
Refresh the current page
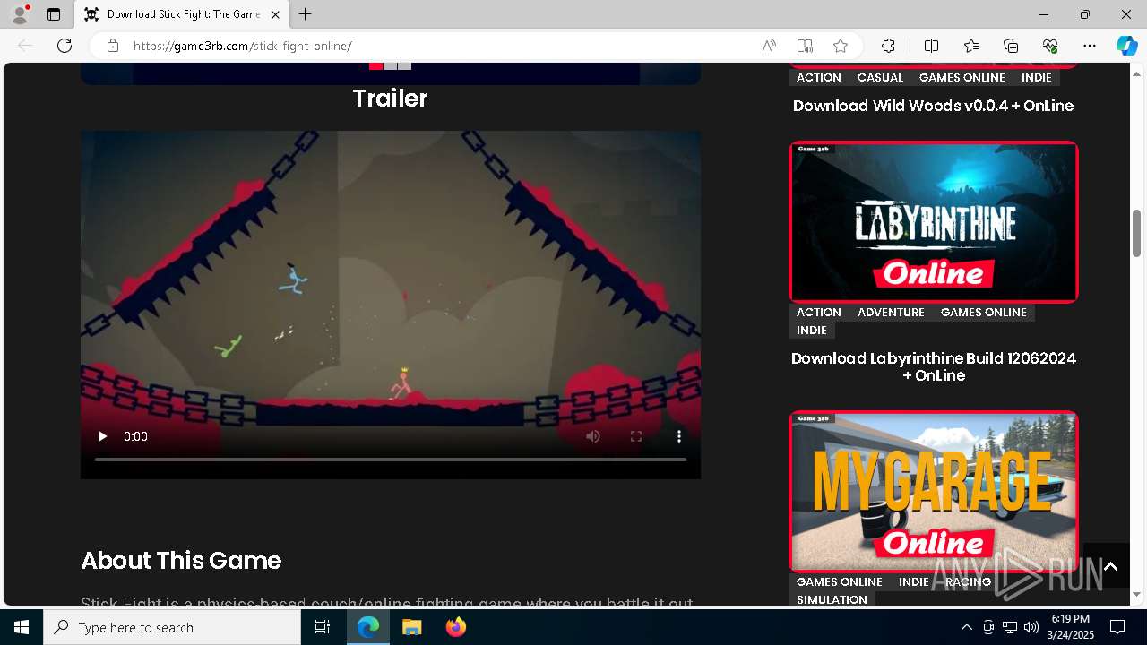65,46
